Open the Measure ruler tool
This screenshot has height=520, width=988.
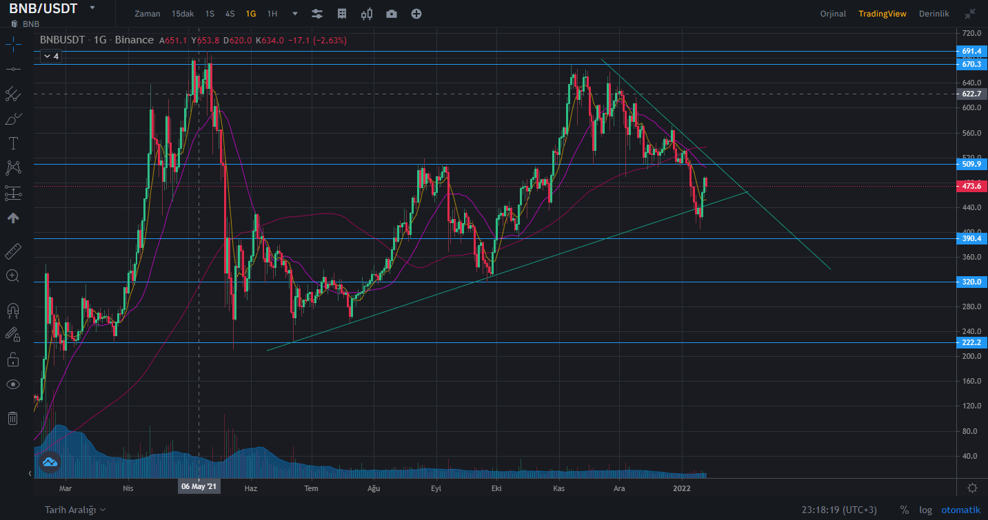pyautogui.click(x=12, y=251)
